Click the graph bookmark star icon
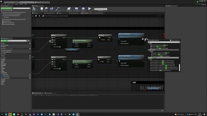 point(33,16)
